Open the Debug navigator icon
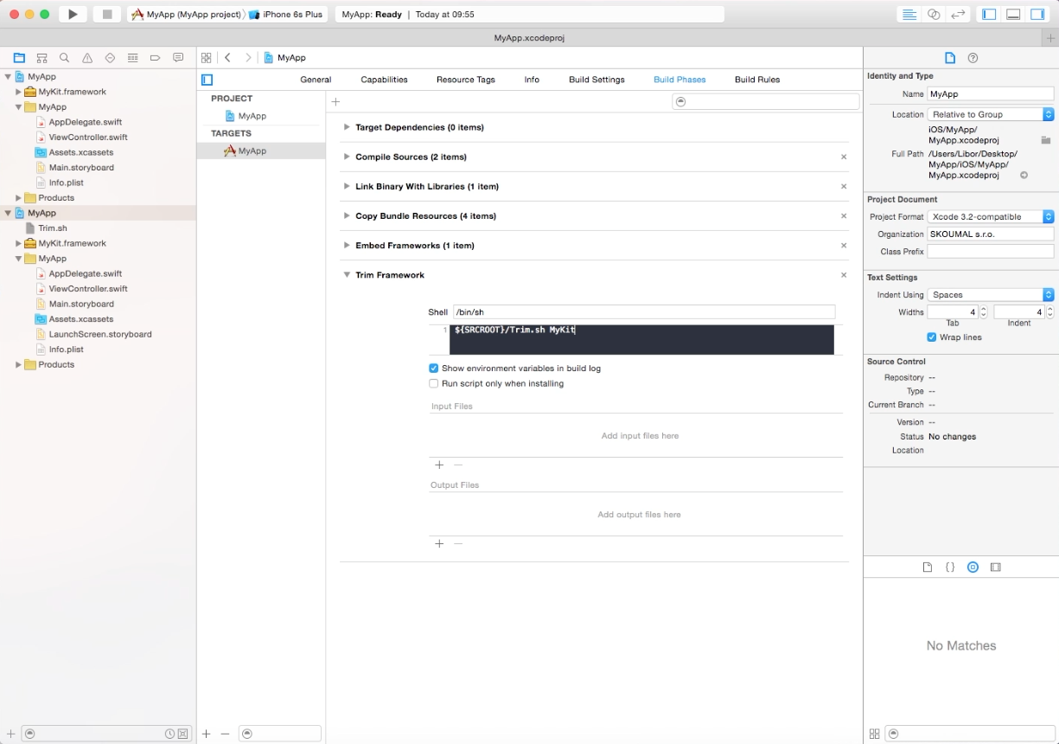This screenshot has width=1059, height=744. tap(132, 58)
